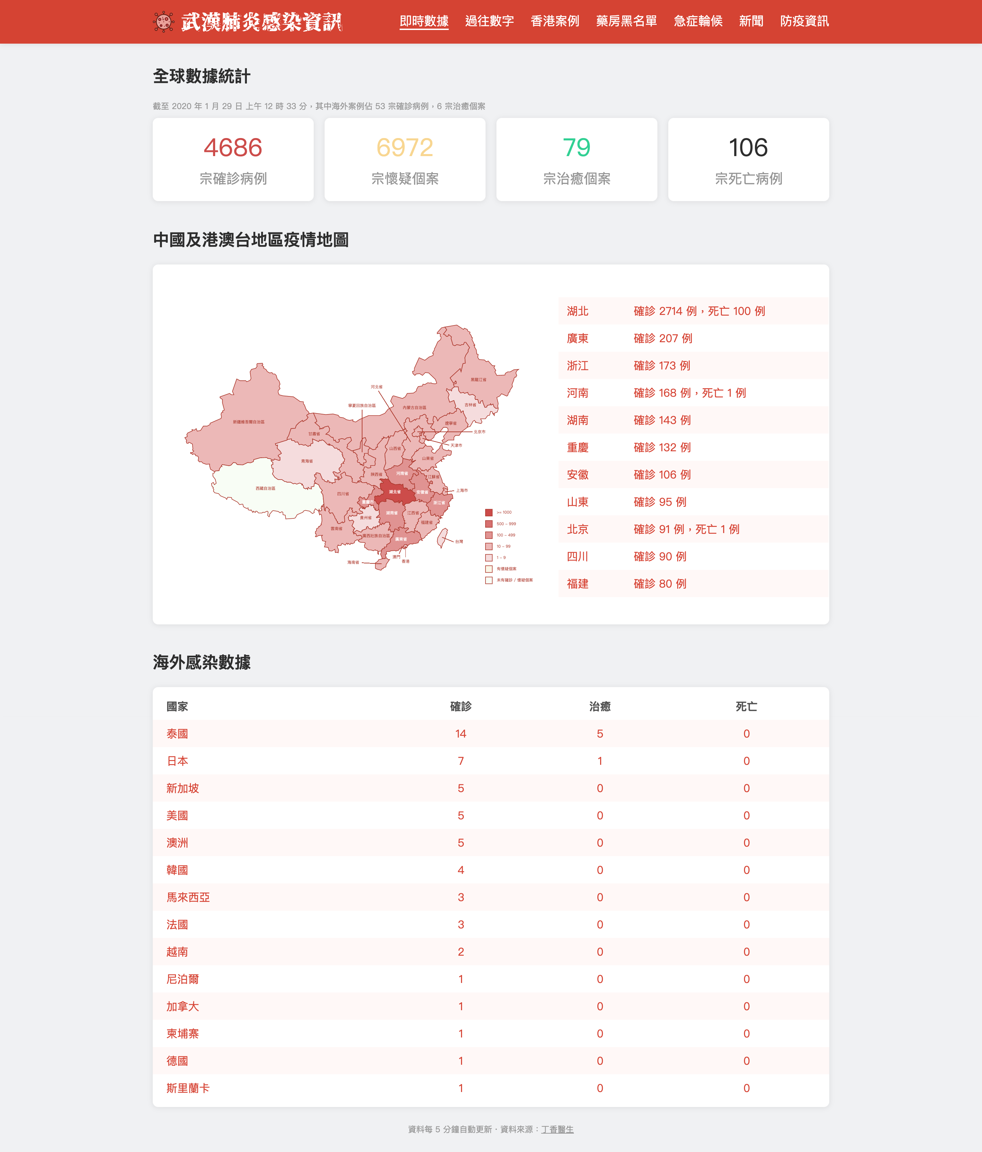Select the 急症輪候 nav item
The width and height of the screenshot is (982, 1152).
(x=698, y=21)
